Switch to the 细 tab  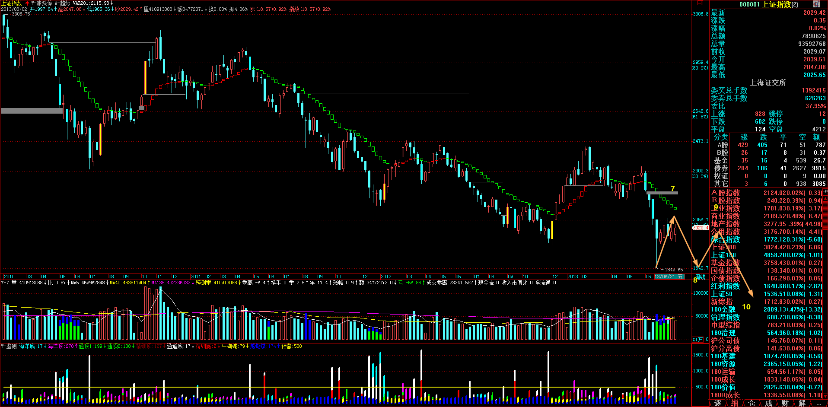pyautogui.click(x=735, y=403)
